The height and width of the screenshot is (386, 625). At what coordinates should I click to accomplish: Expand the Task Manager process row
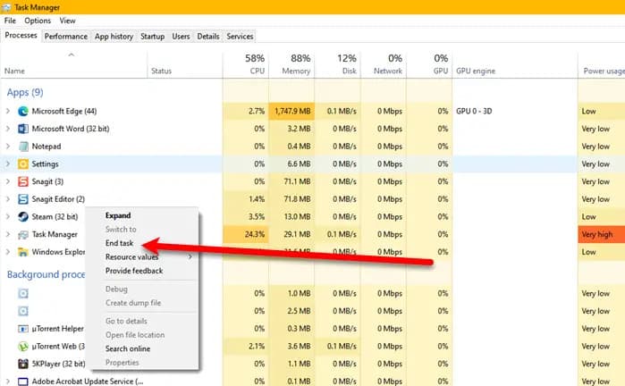click(8, 234)
